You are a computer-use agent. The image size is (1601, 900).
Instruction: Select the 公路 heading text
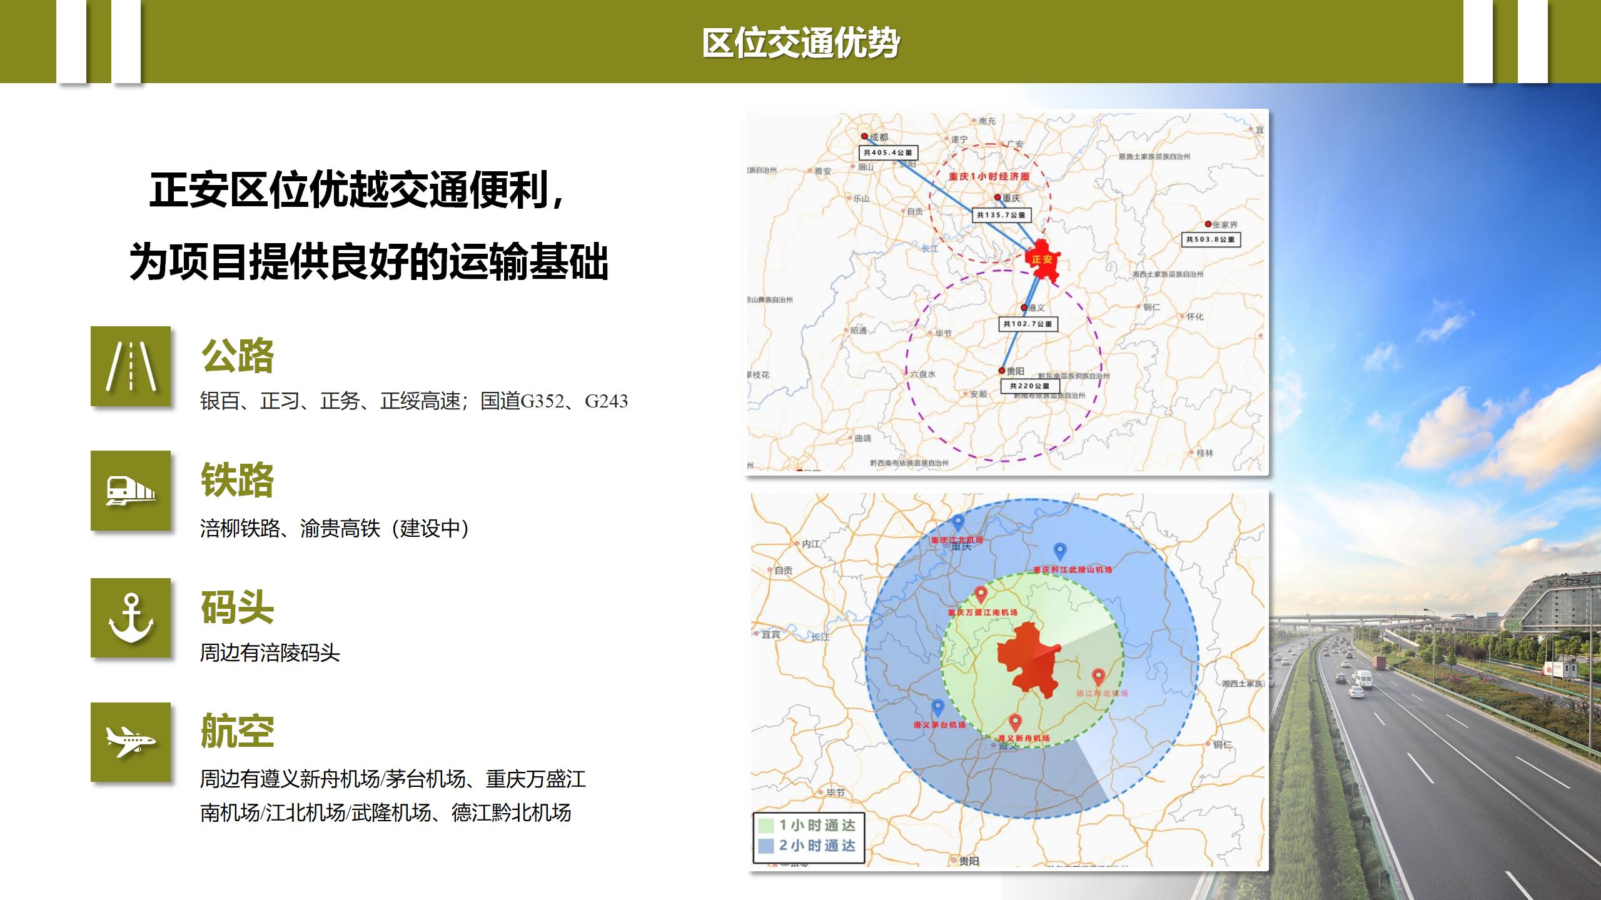pyautogui.click(x=237, y=356)
